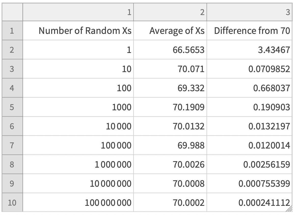Click the "Average of Xs" cell
Image resolution: width=297 pixels, height=215 pixels.
click(177, 31)
